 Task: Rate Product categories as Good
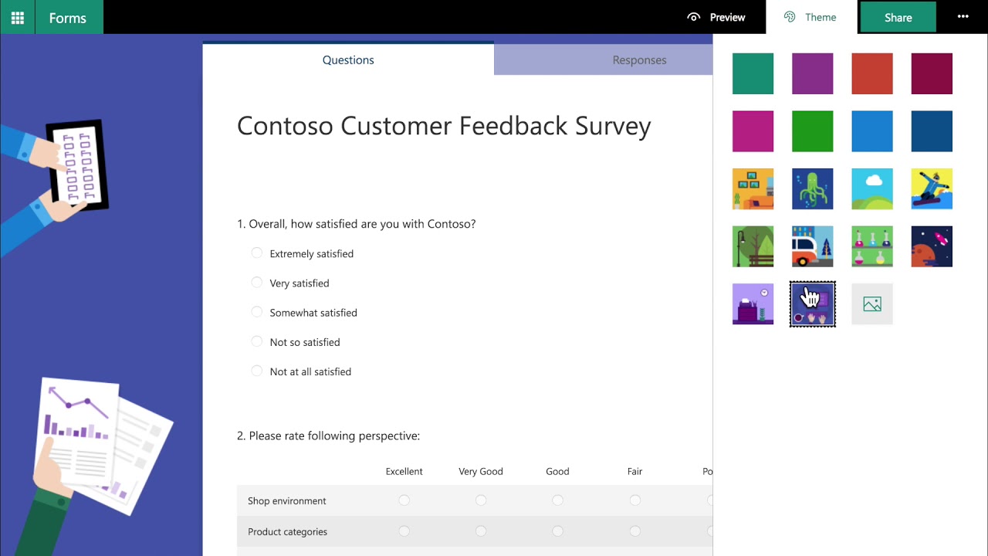(557, 531)
